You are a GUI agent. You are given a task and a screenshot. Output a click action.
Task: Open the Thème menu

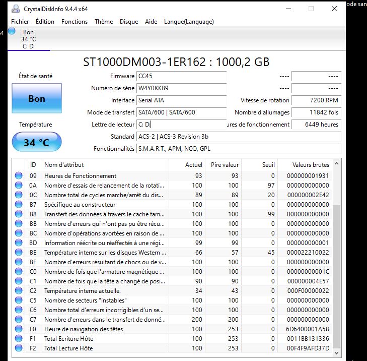tap(104, 22)
